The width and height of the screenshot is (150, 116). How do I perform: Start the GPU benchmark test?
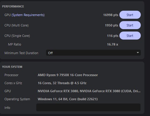pyautogui.click(x=130, y=15)
